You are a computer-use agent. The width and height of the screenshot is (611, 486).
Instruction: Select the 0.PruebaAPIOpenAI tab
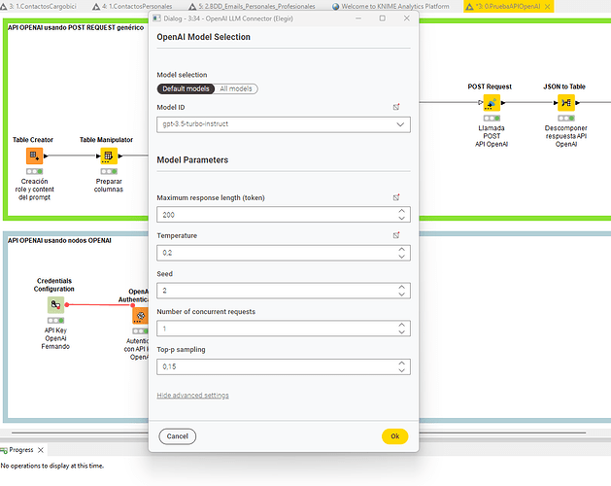(506, 6)
